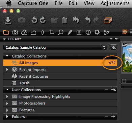The image size is (132, 123).
Task: Open the Apple menu
Action: click(x=9, y=3)
